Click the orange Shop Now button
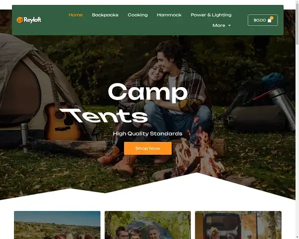This screenshot has width=299, height=239. pyautogui.click(x=148, y=148)
